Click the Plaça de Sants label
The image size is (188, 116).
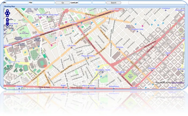[88, 86]
